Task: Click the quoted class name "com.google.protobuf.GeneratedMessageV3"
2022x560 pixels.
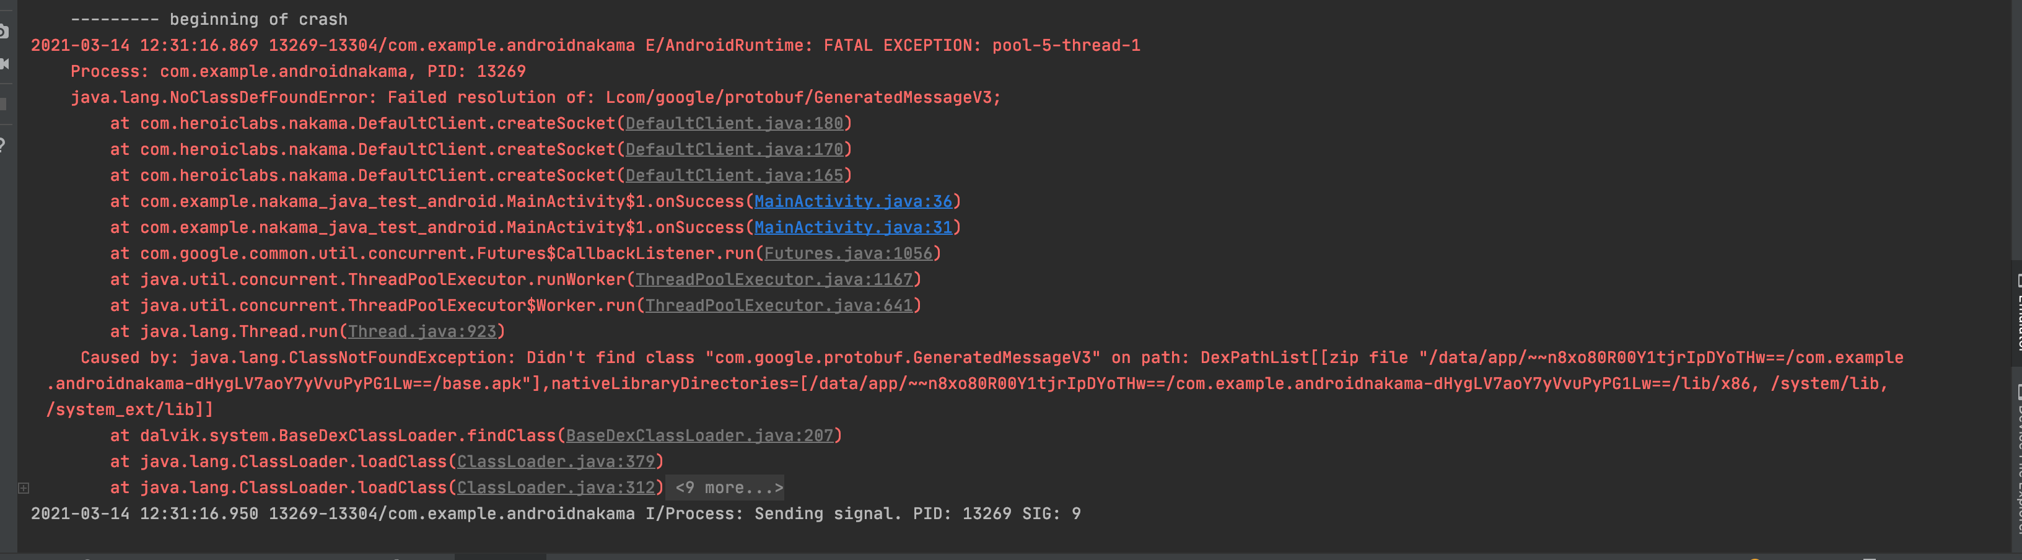Action: (903, 357)
